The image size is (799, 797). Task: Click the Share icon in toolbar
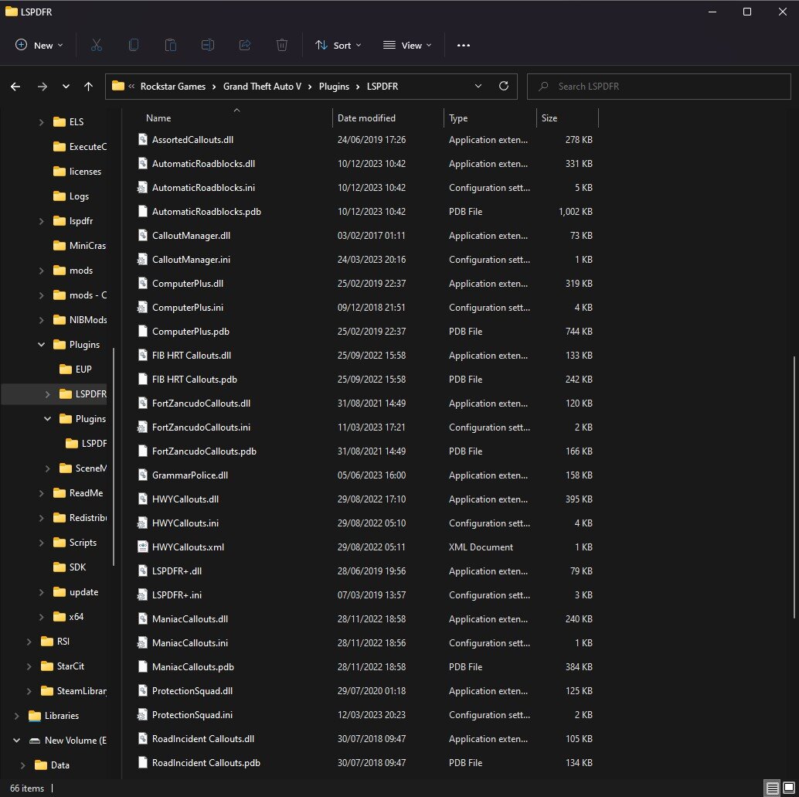245,46
